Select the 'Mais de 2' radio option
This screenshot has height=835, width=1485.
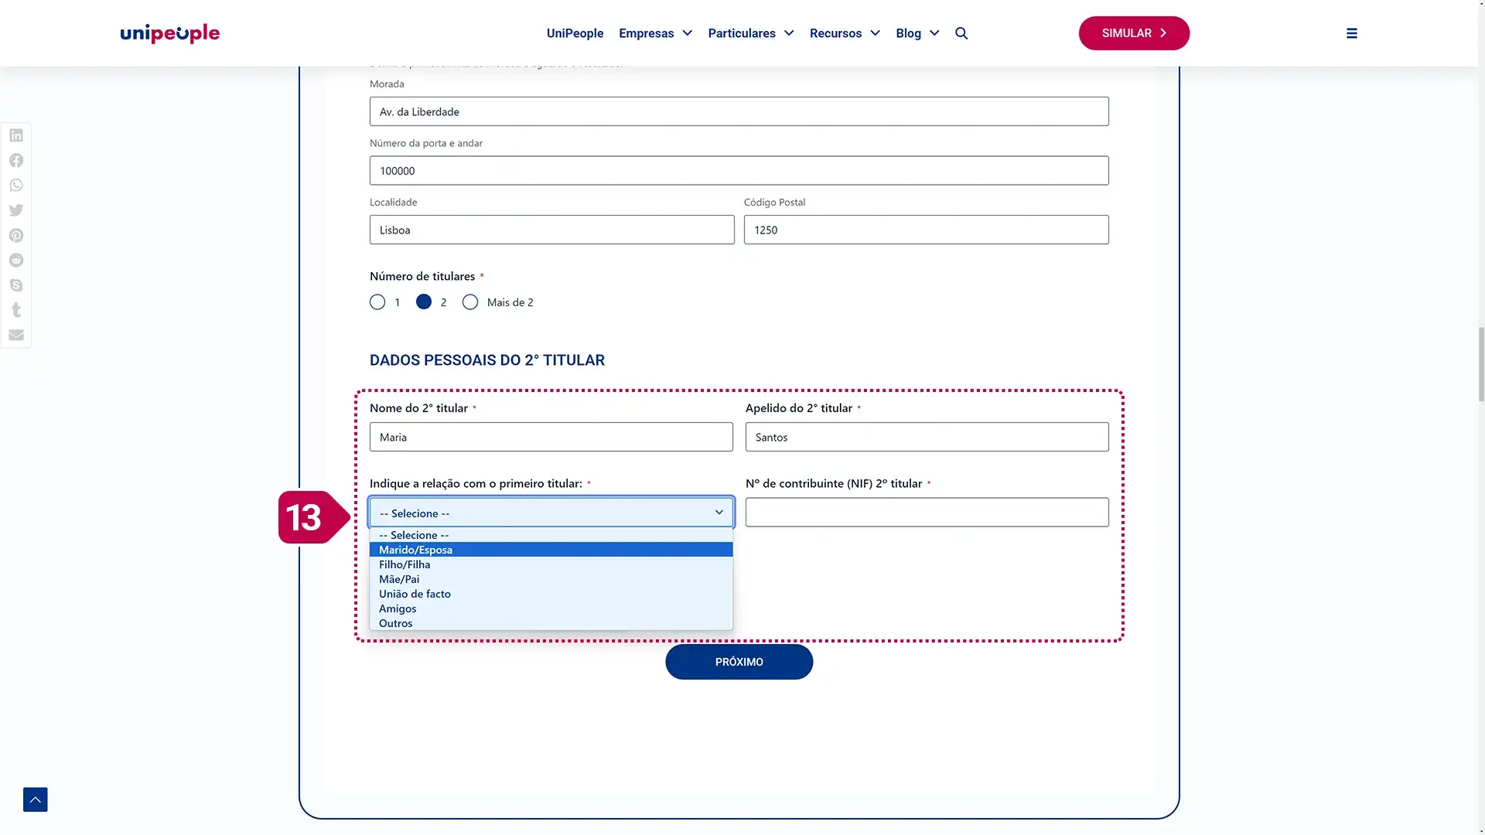point(470,302)
